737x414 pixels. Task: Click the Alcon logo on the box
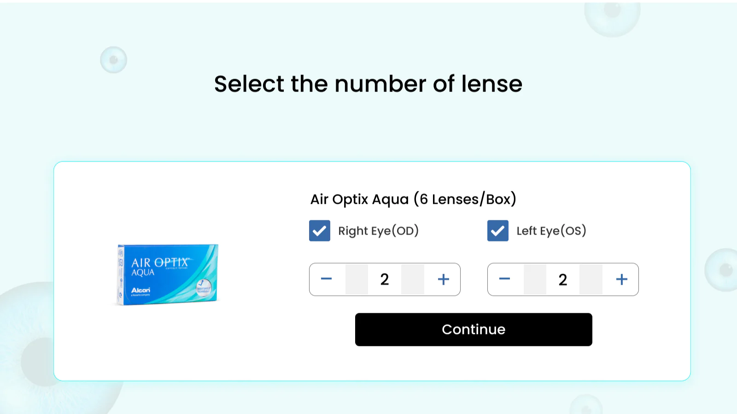[140, 290]
